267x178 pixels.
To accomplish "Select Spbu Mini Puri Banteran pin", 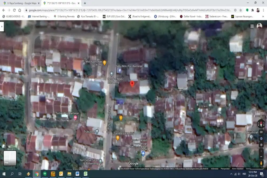I will 120,71.
